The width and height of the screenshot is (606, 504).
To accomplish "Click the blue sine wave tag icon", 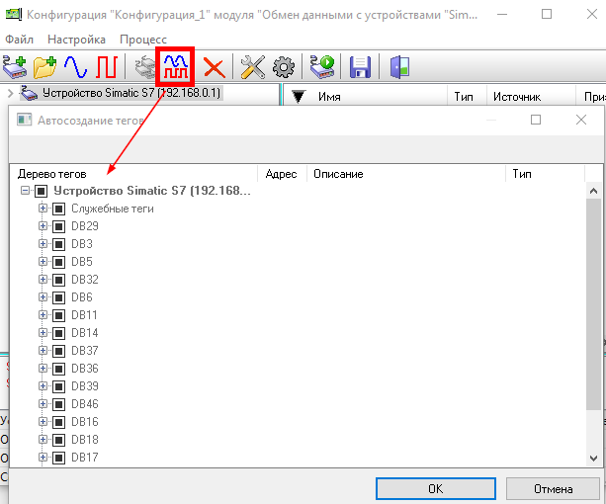I will pos(76,67).
